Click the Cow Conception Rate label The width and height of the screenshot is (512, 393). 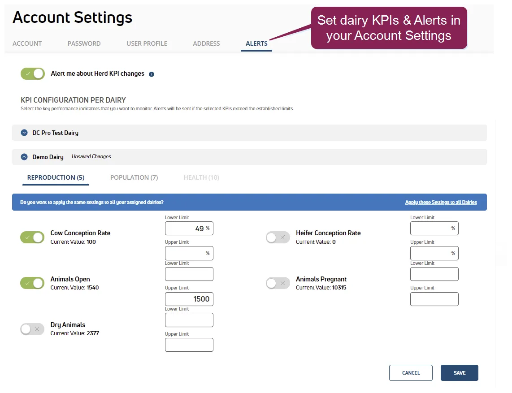[x=80, y=233]
